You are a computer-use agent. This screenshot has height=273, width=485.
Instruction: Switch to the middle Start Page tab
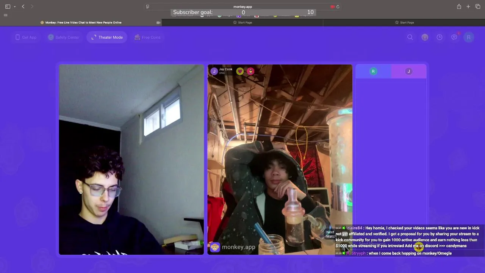point(242,22)
